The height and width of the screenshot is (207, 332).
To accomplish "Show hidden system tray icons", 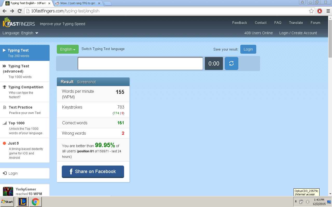I will [x=296, y=201].
